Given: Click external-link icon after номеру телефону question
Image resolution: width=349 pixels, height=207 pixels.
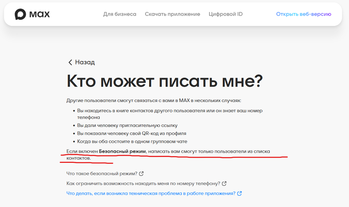Looking at the screenshot, I should coord(224,184).
